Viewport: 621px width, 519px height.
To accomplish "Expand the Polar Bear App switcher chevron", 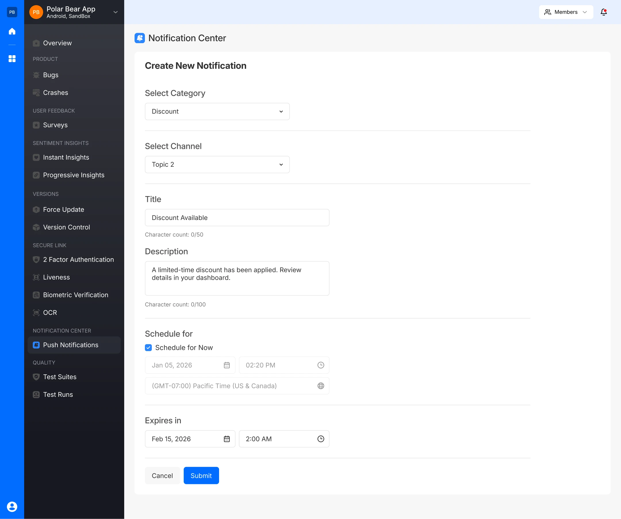I will (x=116, y=12).
